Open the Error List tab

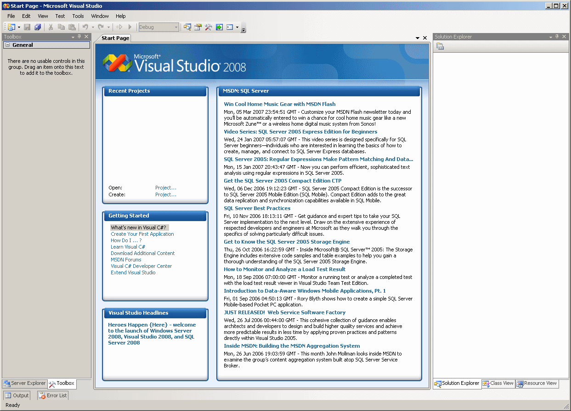[x=53, y=395]
